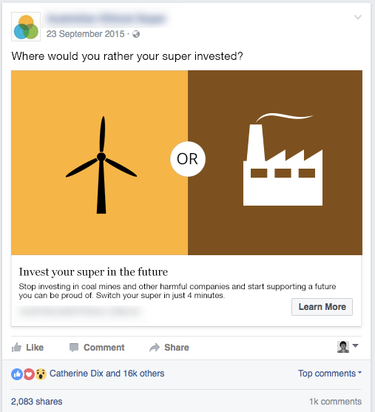The height and width of the screenshot is (412, 375).
Task: Open the 'Catherine Dix and 16k others' link
Action: point(107,374)
